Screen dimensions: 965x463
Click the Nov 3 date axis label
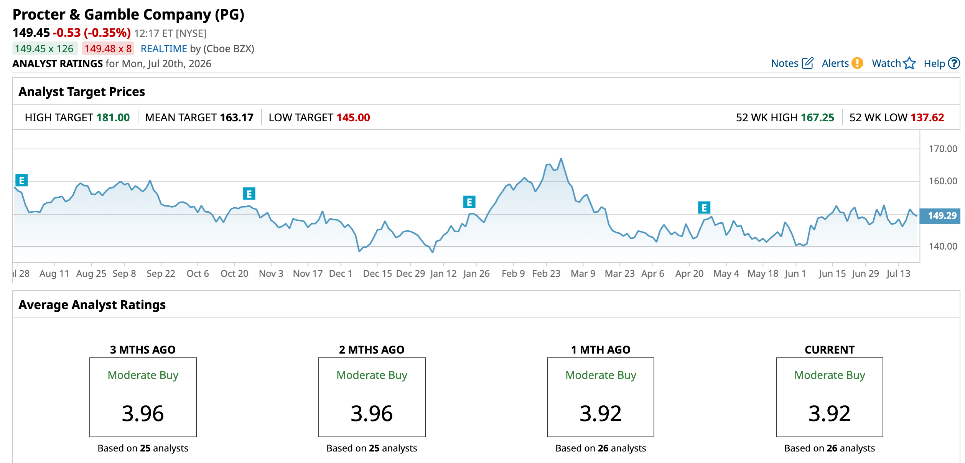click(271, 274)
